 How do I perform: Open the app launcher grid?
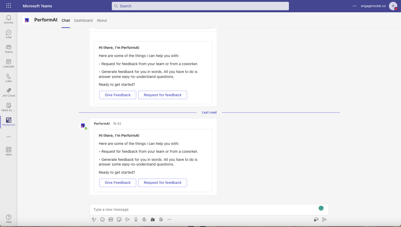[9, 5]
